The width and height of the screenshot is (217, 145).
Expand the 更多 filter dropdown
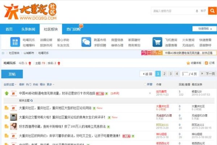[x=50, y=84]
